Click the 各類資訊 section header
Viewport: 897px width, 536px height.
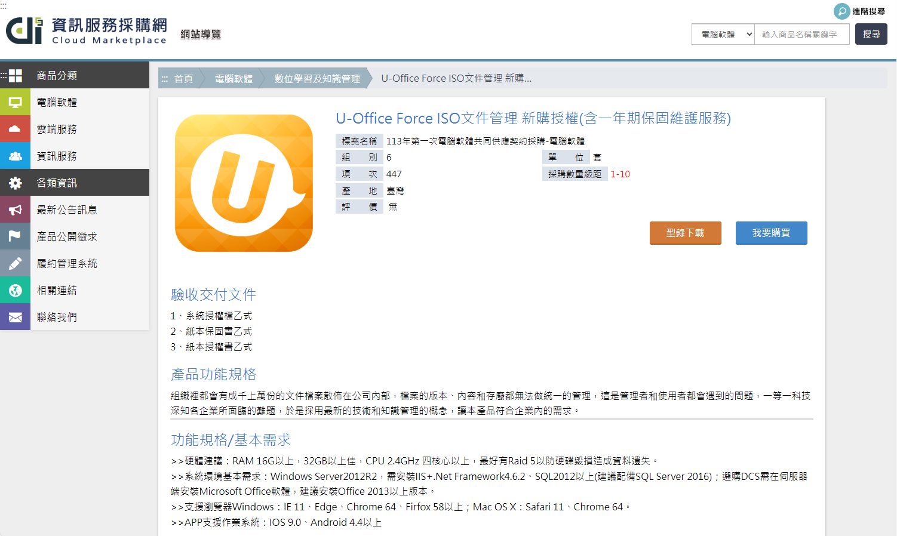pos(75,183)
